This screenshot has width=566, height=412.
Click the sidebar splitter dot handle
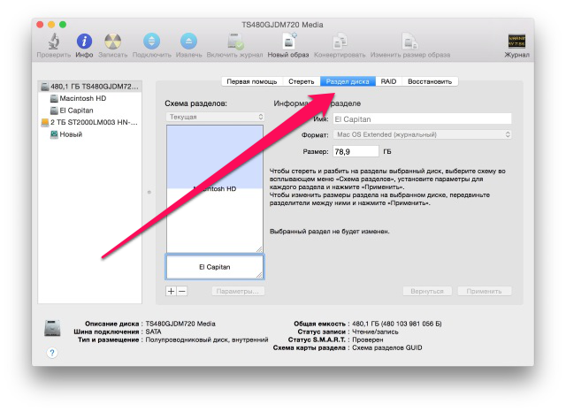click(x=149, y=192)
